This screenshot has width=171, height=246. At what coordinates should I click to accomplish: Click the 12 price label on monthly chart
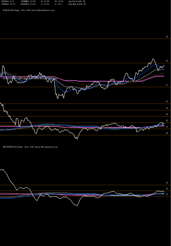click(x=167, y=189)
